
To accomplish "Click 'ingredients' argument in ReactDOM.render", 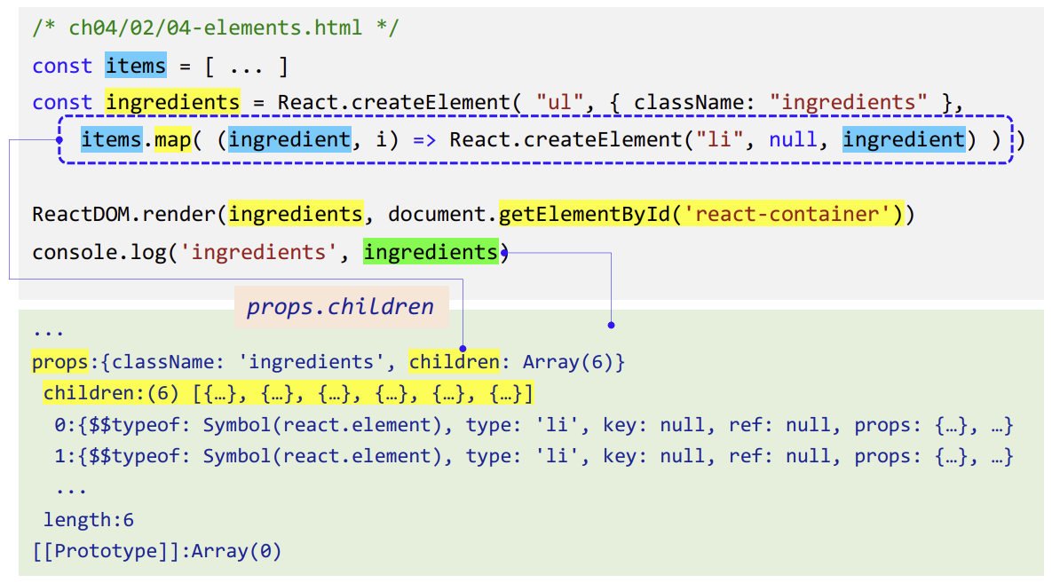I will click(296, 214).
